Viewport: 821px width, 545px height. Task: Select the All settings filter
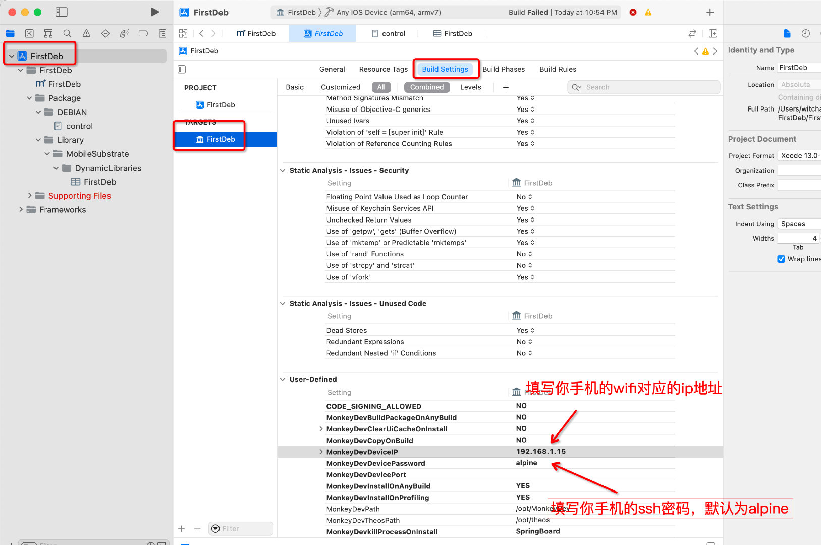[381, 87]
